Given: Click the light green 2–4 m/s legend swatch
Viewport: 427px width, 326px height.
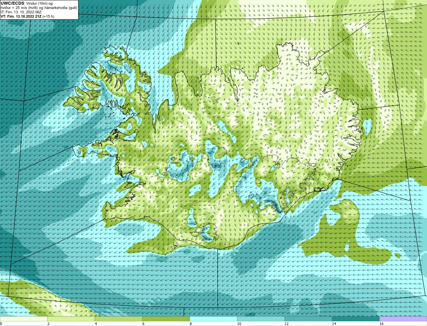Looking at the screenshot, I should (71, 319).
